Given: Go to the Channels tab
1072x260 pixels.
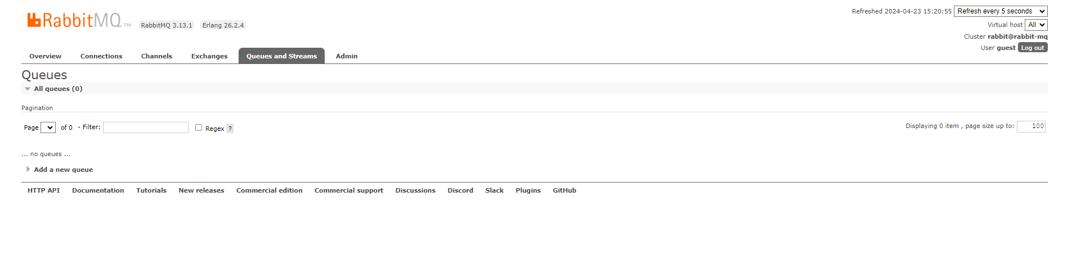Looking at the screenshot, I should 156,56.
